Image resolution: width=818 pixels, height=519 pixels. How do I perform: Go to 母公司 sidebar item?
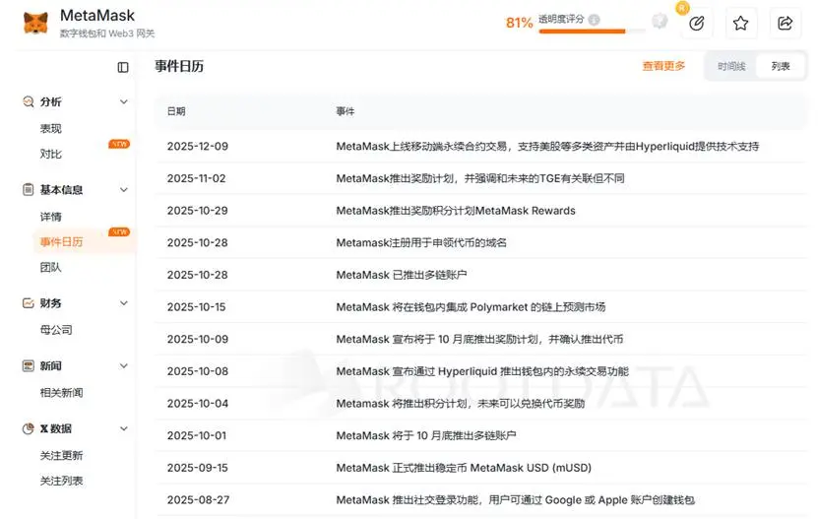[55, 330]
